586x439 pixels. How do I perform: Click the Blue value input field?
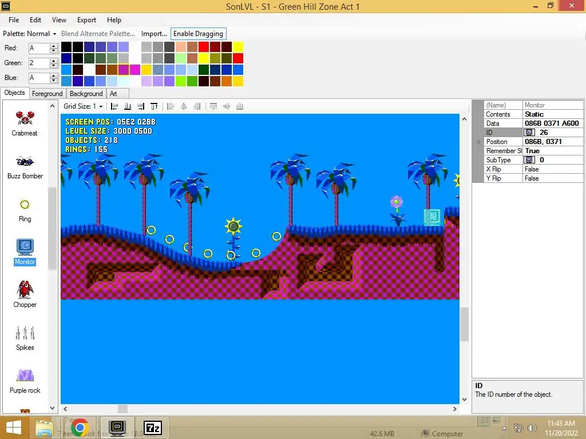39,78
